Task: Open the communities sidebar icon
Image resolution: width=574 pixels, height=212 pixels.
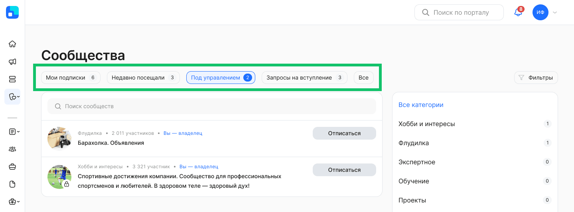Action: (x=12, y=97)
